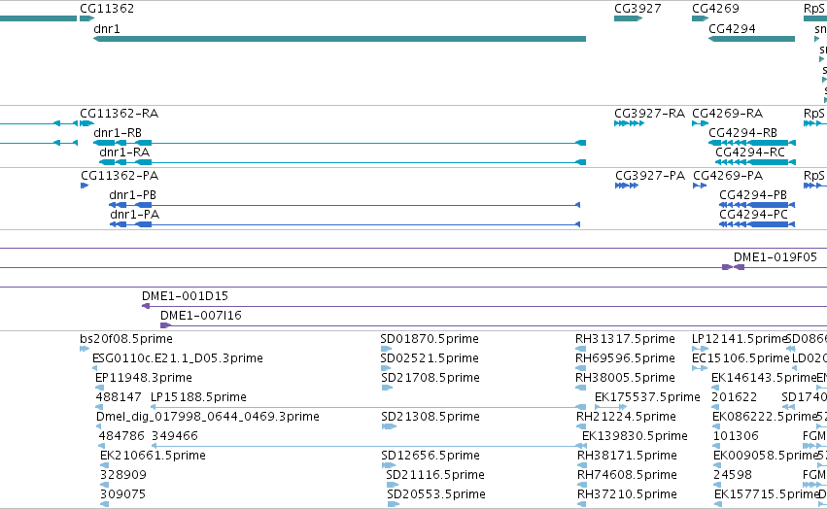Click the SD20553.5prime EST label
The height and width of the screenshot is (509, 827).
tap(436, 494)
